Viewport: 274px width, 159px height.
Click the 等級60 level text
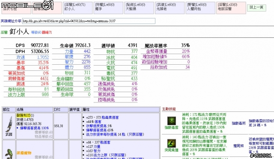coord(36,33)
